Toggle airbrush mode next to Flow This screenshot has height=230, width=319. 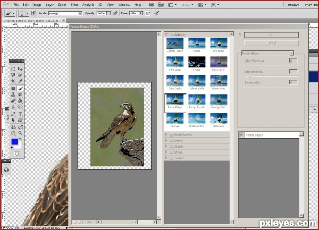pyautogui.click(x=148, y=13)
